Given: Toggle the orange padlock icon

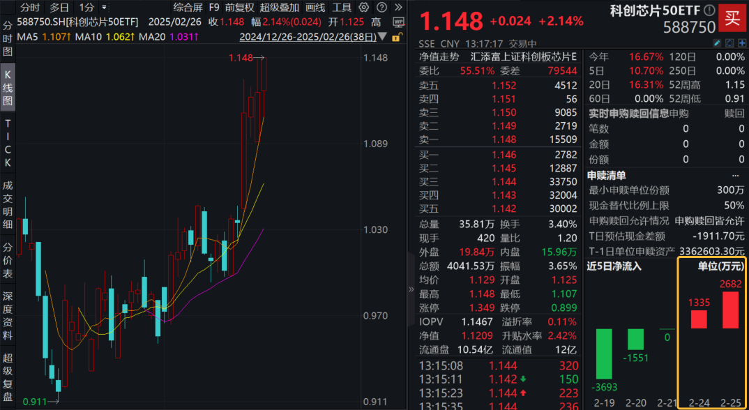Looking at the screenshot, I should coord(395,36).
